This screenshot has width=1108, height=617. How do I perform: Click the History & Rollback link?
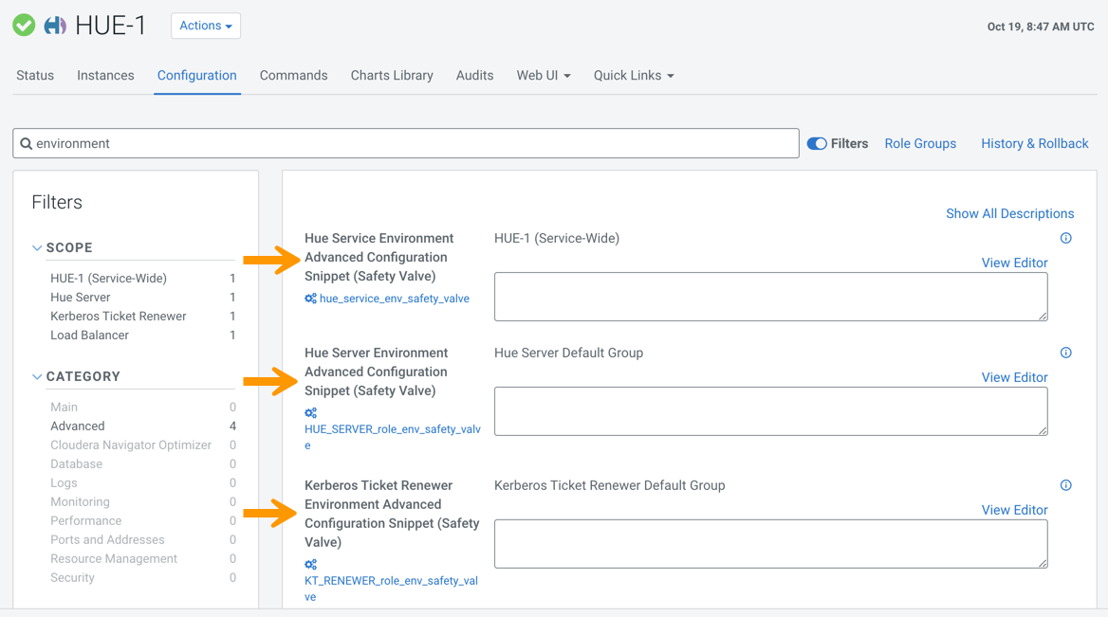coord(1034,144)
